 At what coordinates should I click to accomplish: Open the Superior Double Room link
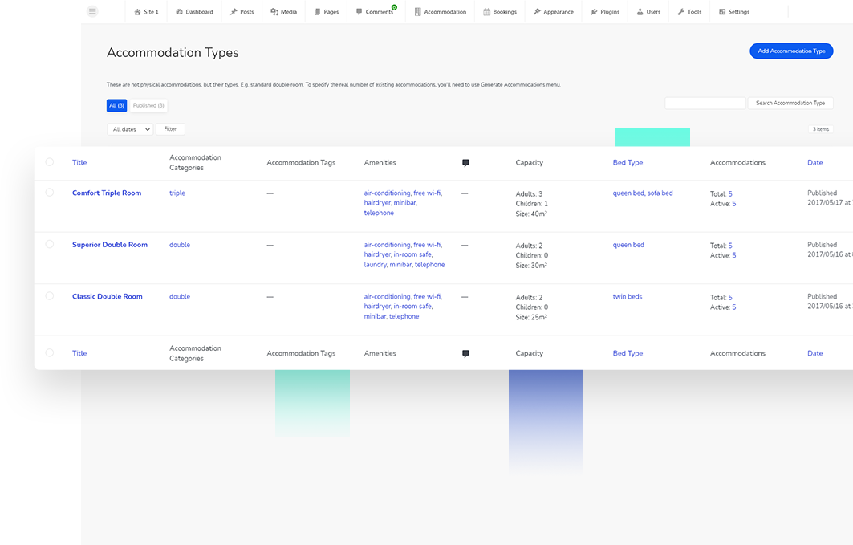click(x=110, y=245)
